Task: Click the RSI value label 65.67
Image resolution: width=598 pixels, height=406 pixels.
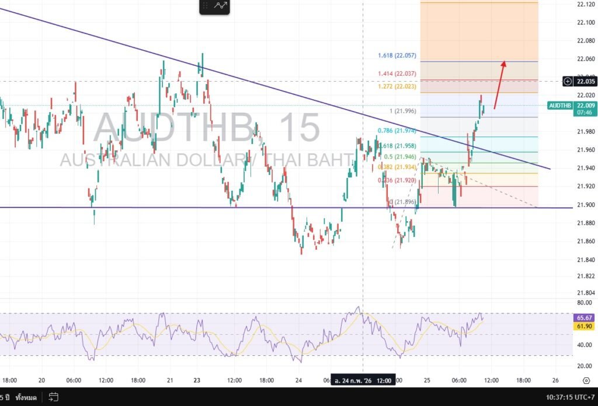Action: point(585,317)
